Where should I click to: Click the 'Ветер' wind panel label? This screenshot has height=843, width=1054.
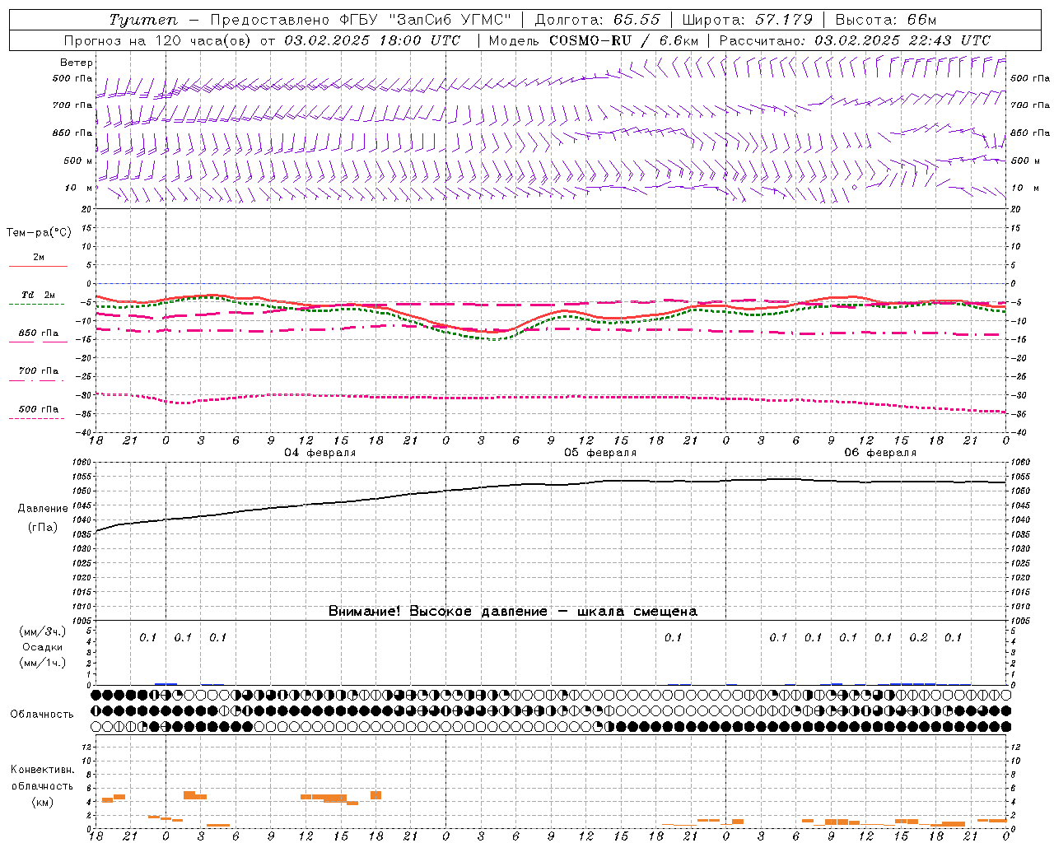click(x=77, y=63)
